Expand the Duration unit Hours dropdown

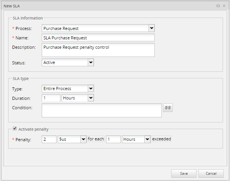pos(91,98)
